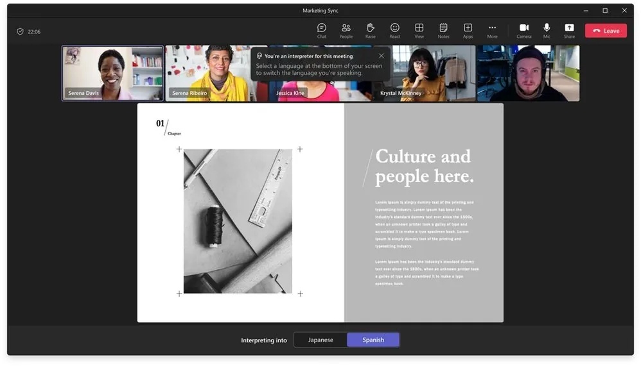Screen dimensions: 641x366
Task: Click the shield security icon
Action: [x=20, y=31]
